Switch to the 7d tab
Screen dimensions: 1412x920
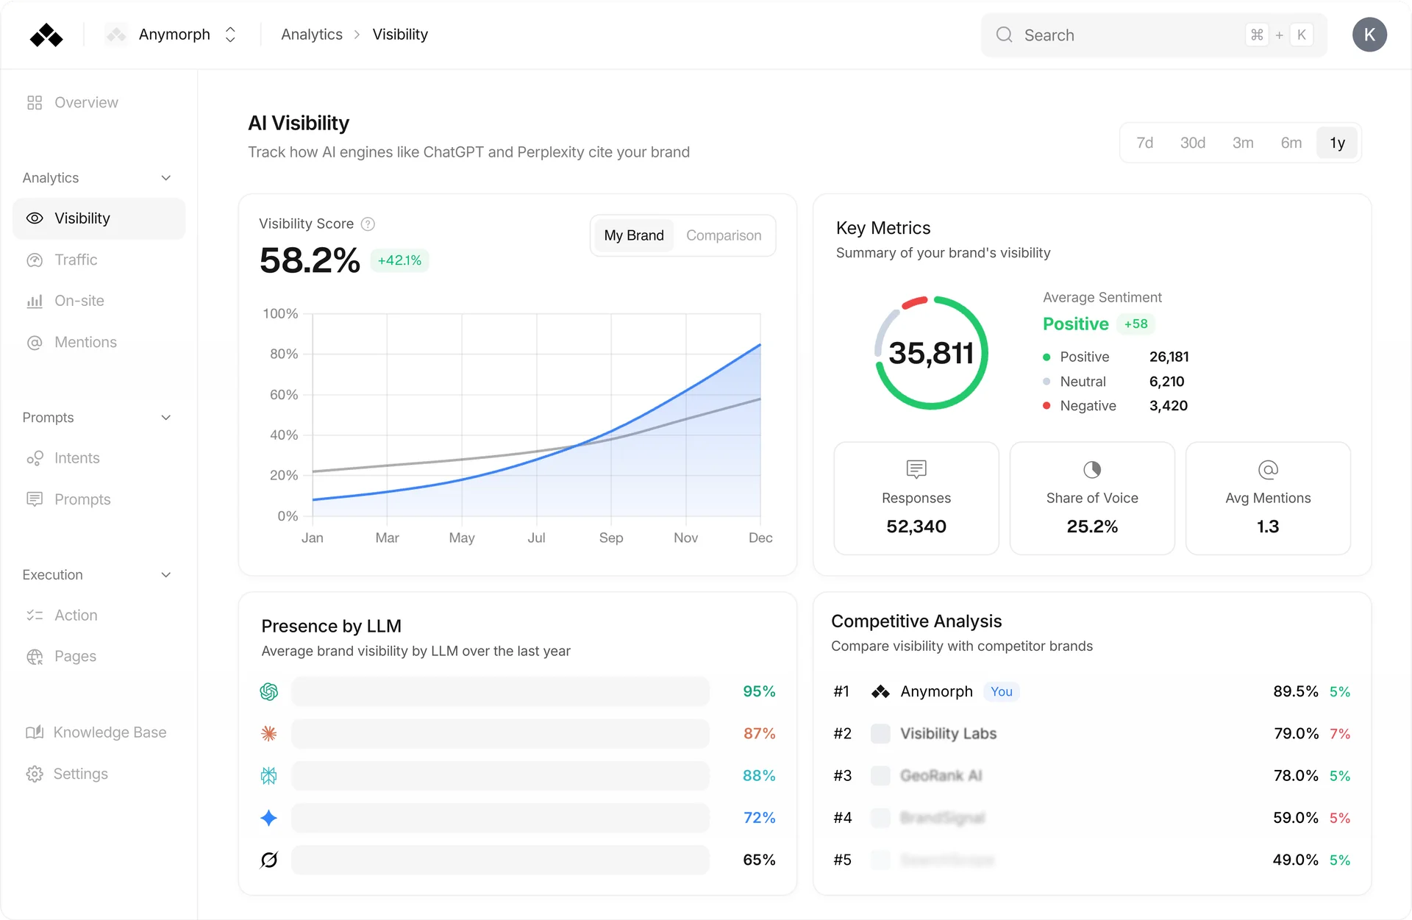1145,143
